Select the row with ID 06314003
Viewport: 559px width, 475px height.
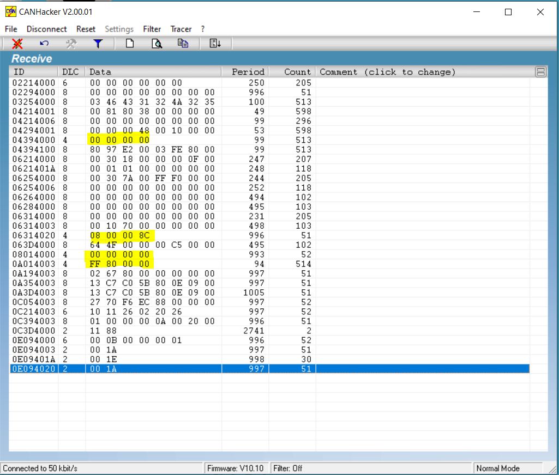pyautogui.click(x=269, y=226)
